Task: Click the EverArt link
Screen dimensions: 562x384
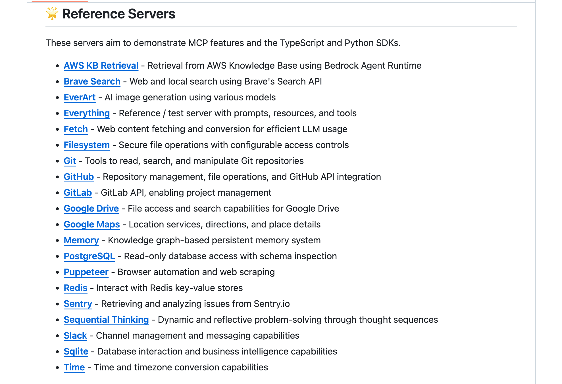Action: pyautogui.click(x=80, y=97)
